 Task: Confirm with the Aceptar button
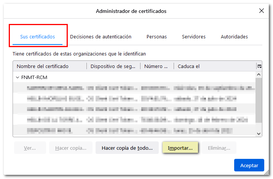249,165
